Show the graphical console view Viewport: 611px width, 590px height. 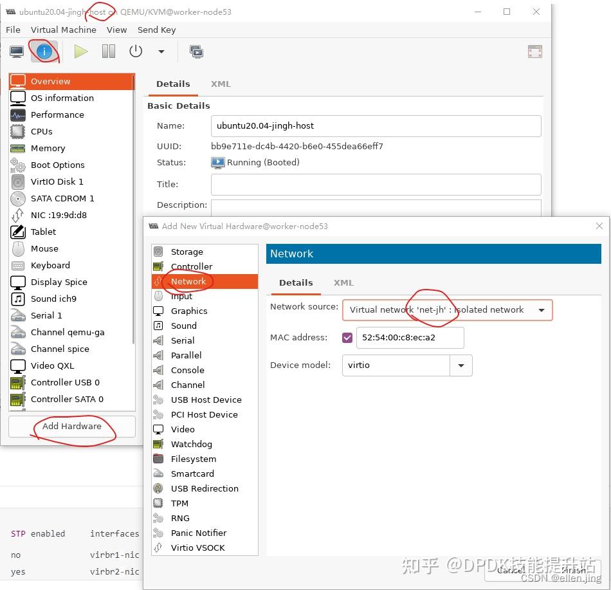pyautogui.click(x=17, y=51)
